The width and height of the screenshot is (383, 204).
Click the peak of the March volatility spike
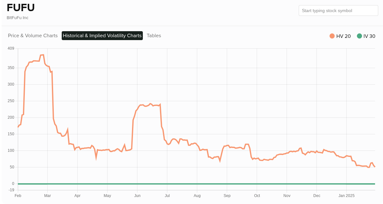coord(42,55)
